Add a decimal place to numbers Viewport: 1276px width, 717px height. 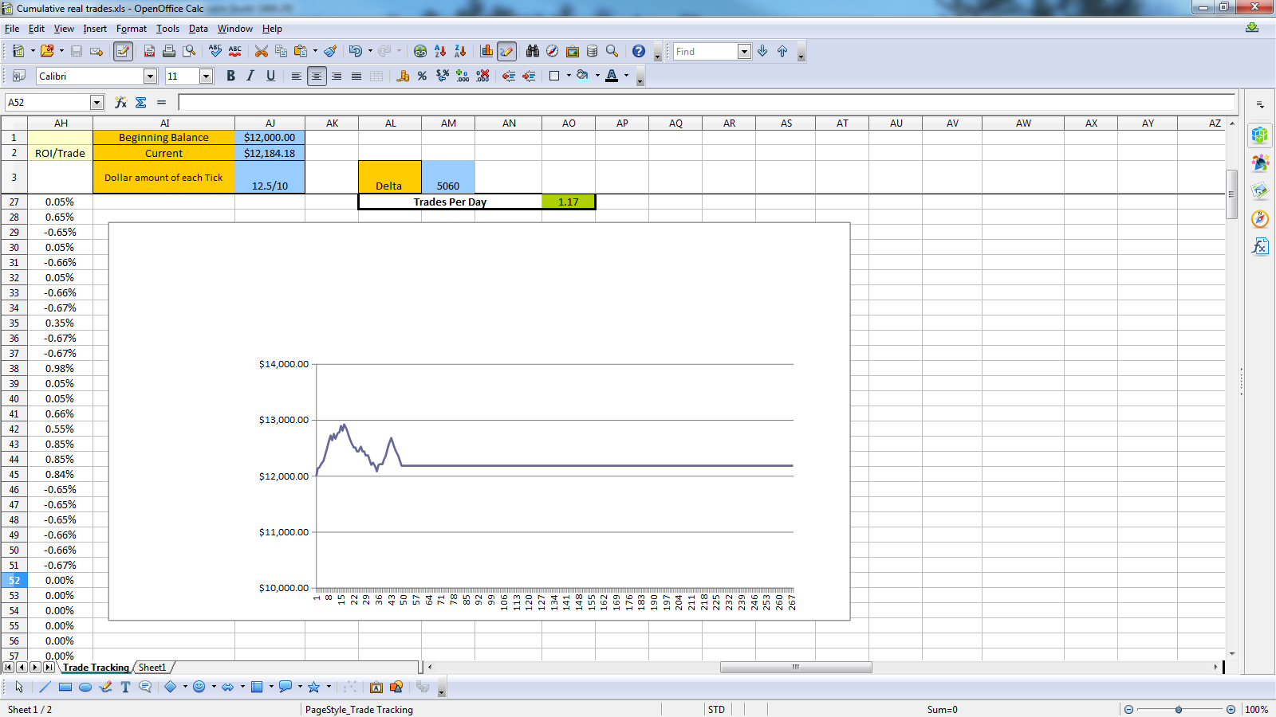click(463, 76)
